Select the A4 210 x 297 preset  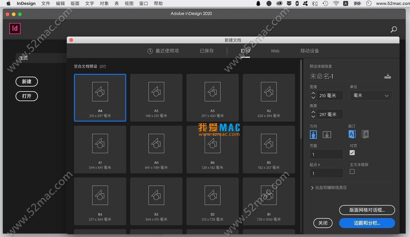point(100,98)
